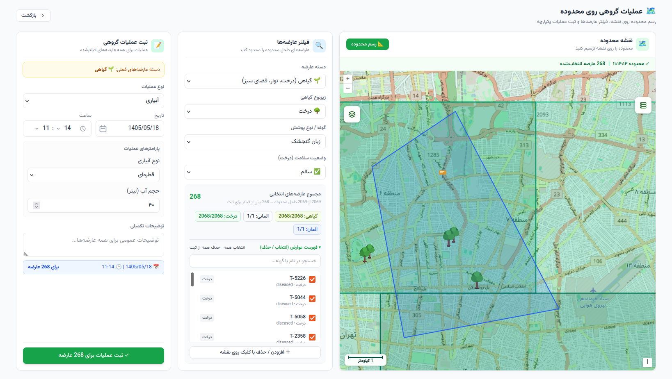Click the airport symbol on the map
This screenshot has height=379, width=672.
[x=593, y=290]
